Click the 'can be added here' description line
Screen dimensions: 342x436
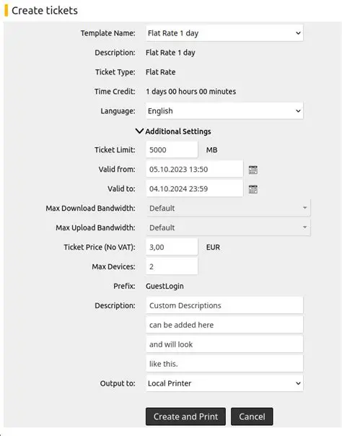[224, 325]
